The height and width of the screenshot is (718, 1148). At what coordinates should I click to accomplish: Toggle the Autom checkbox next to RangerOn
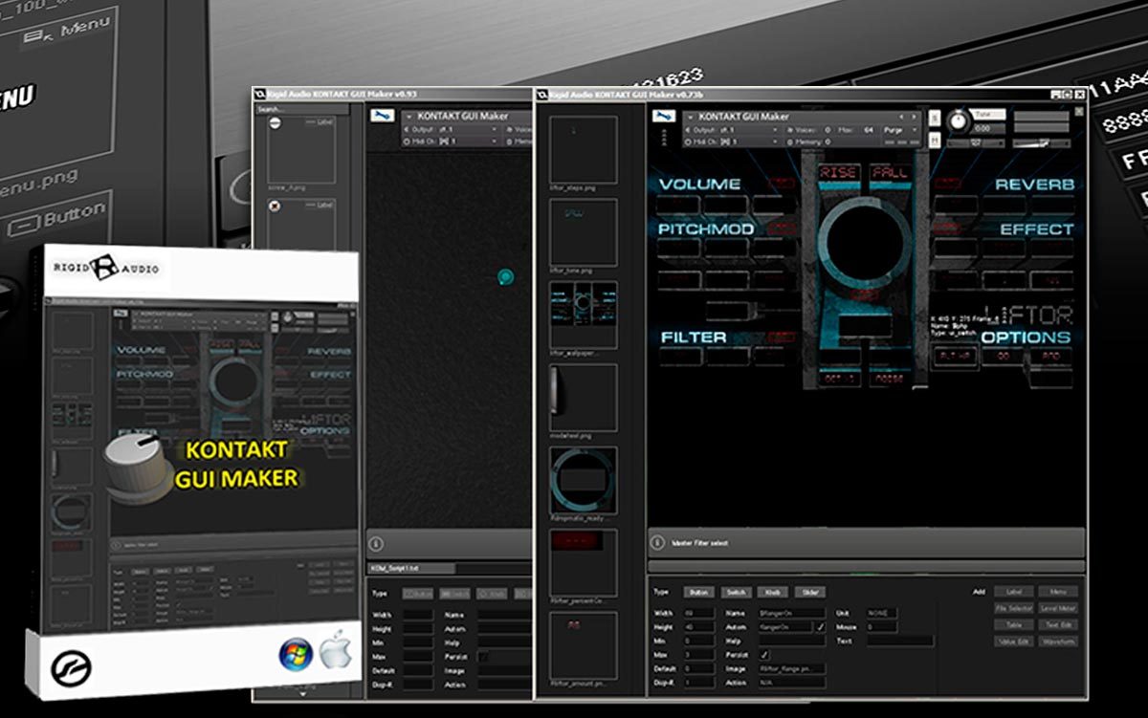coord(819,626)
